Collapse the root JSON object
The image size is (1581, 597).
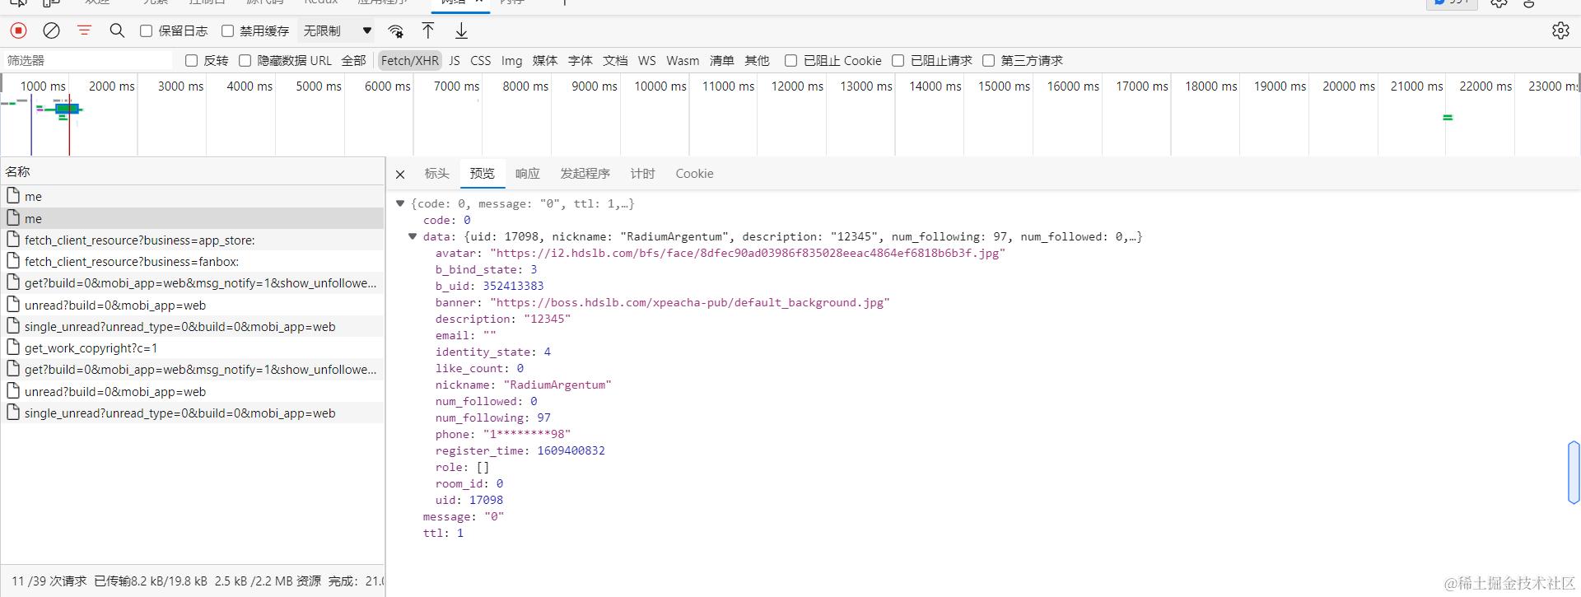click(x=400, y=203)
